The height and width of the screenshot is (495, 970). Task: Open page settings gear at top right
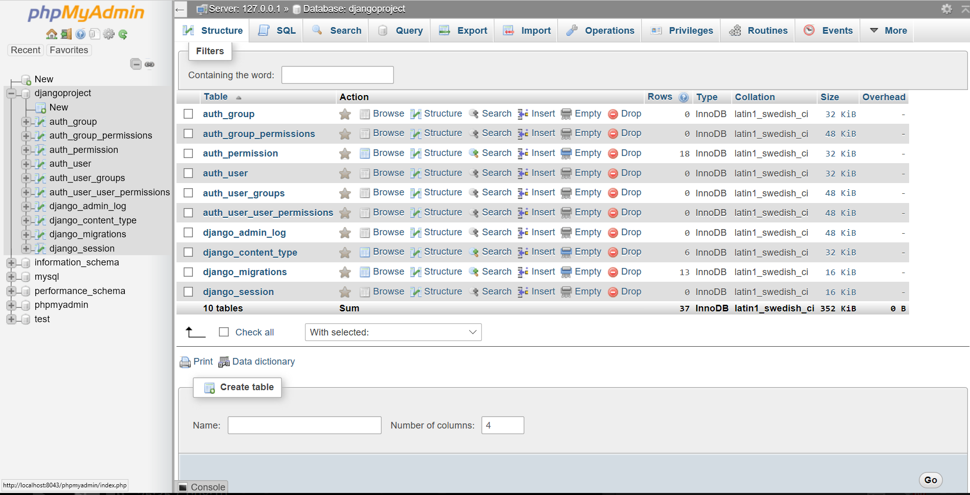(x=946, y=9)
